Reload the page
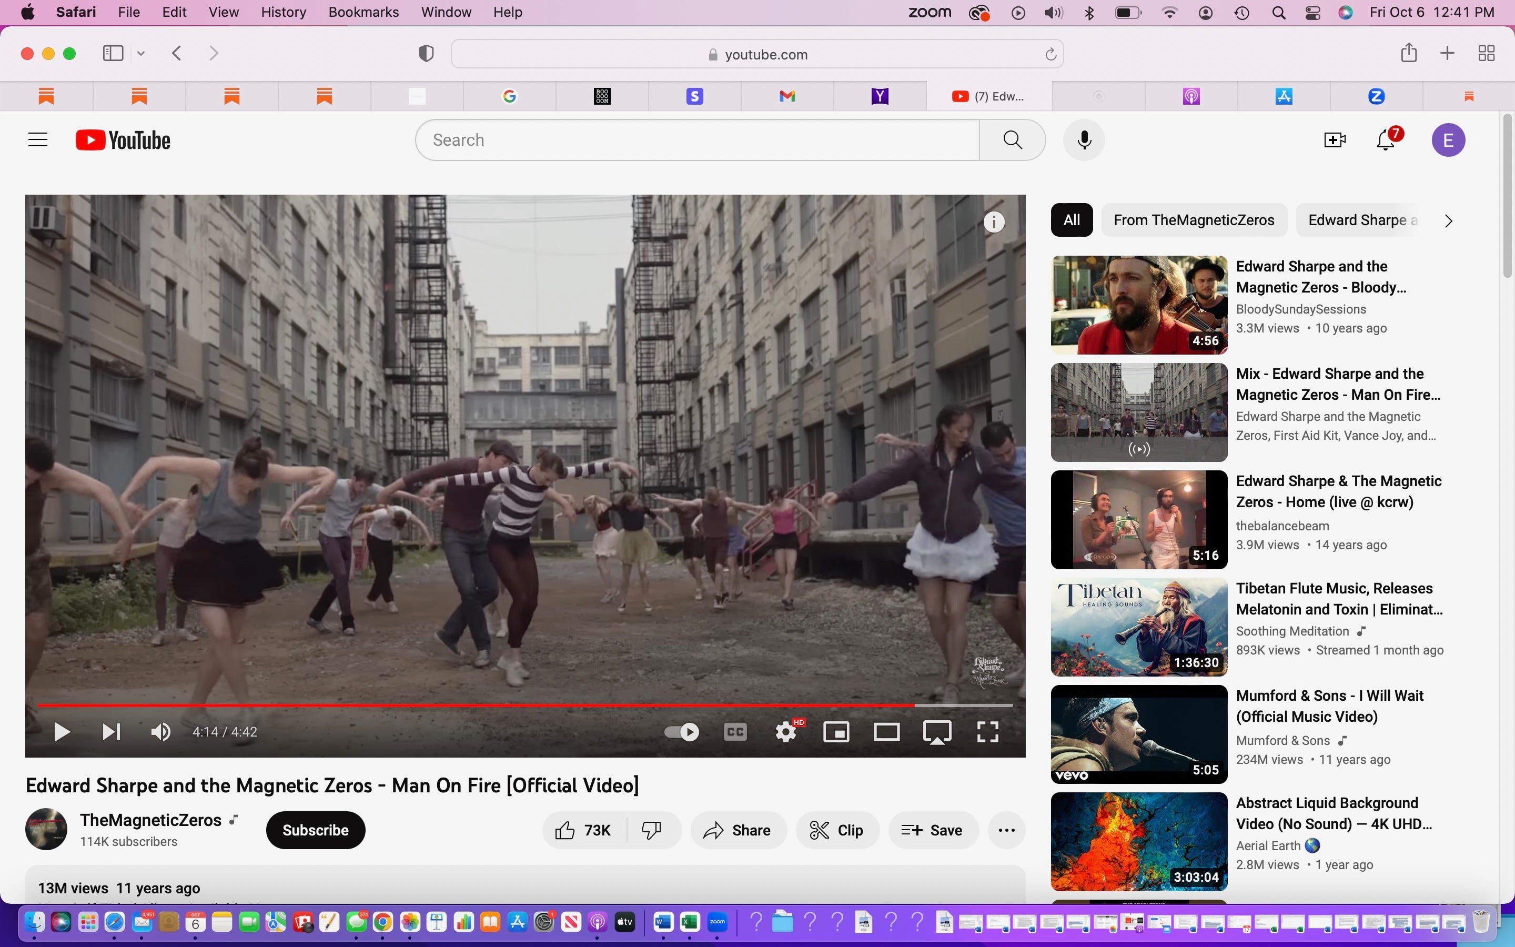The image size is (1515, 947). [x=1051, y=55]
